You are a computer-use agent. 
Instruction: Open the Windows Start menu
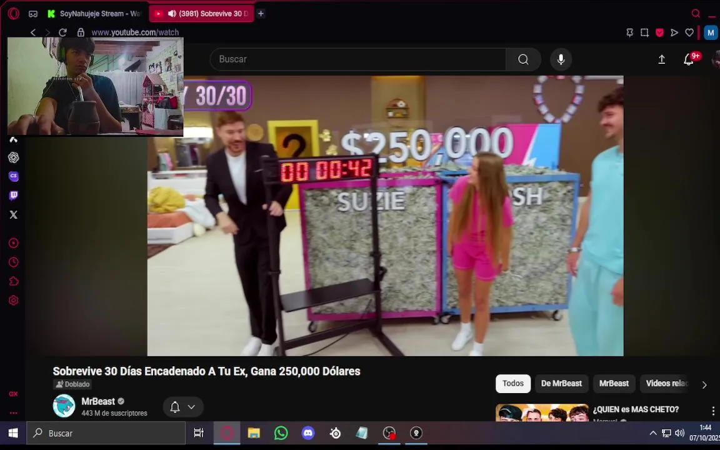13,433
